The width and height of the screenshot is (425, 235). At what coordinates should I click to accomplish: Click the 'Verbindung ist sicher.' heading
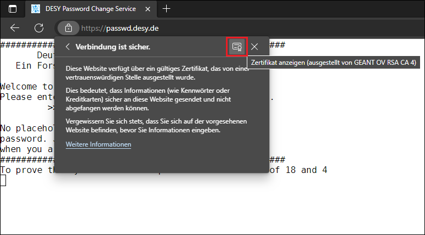coord(113,47)
